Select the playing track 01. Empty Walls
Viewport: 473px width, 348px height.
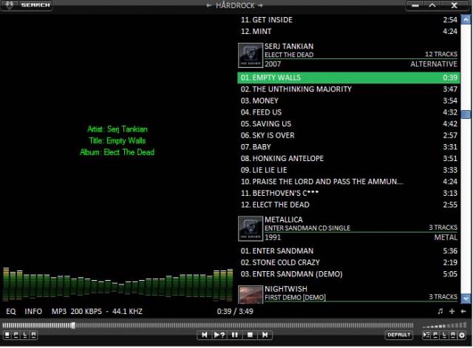pyautogui.click(x=348, y=78)
